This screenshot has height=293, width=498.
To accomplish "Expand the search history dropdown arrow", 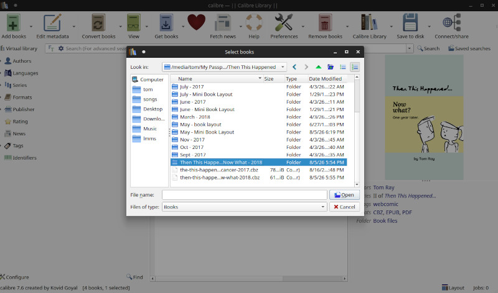I will (x=410, y=48).
